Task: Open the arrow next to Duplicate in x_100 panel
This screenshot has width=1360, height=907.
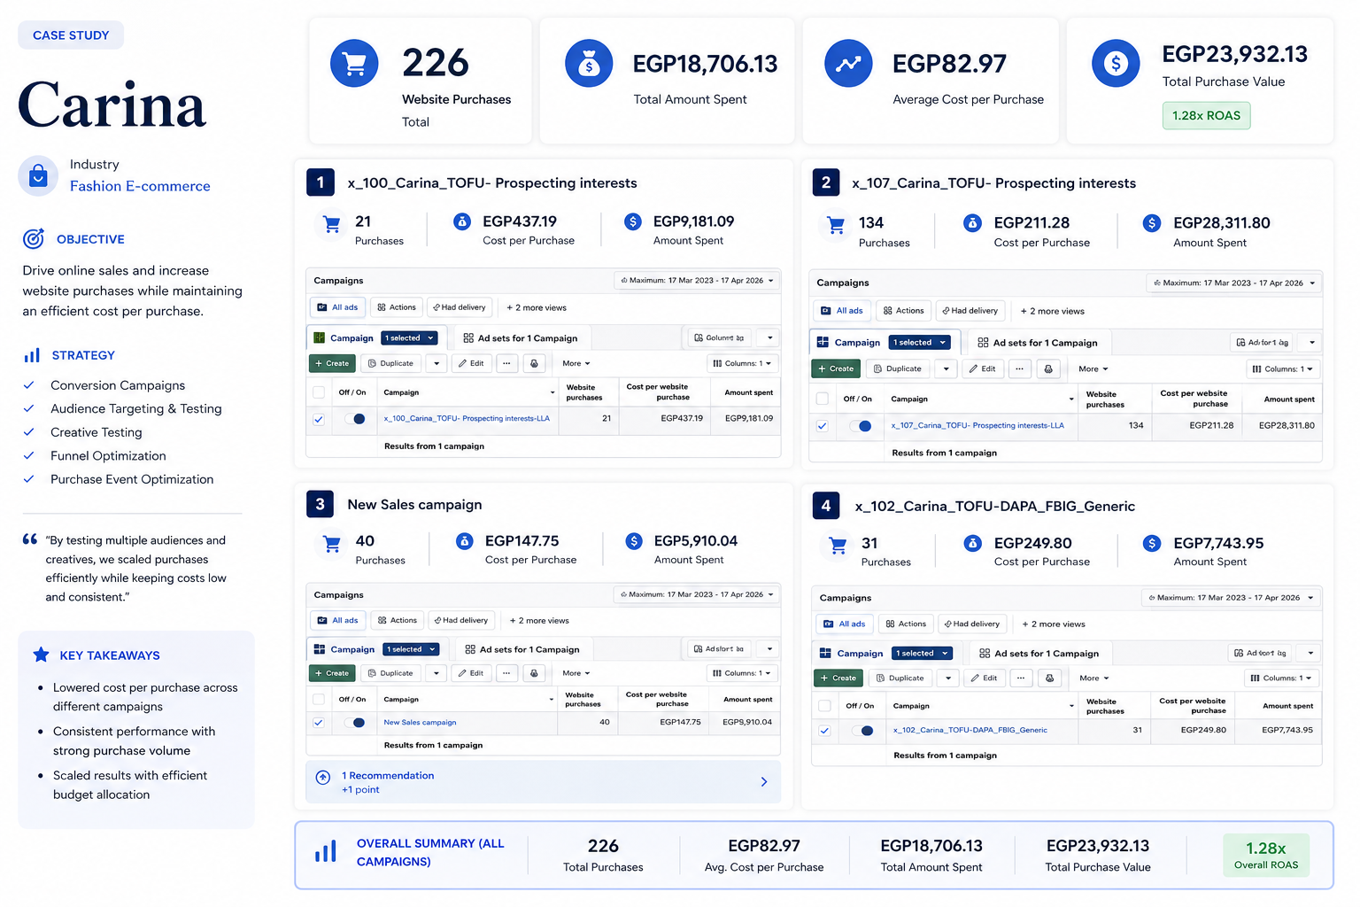Action: click(436, 363)
